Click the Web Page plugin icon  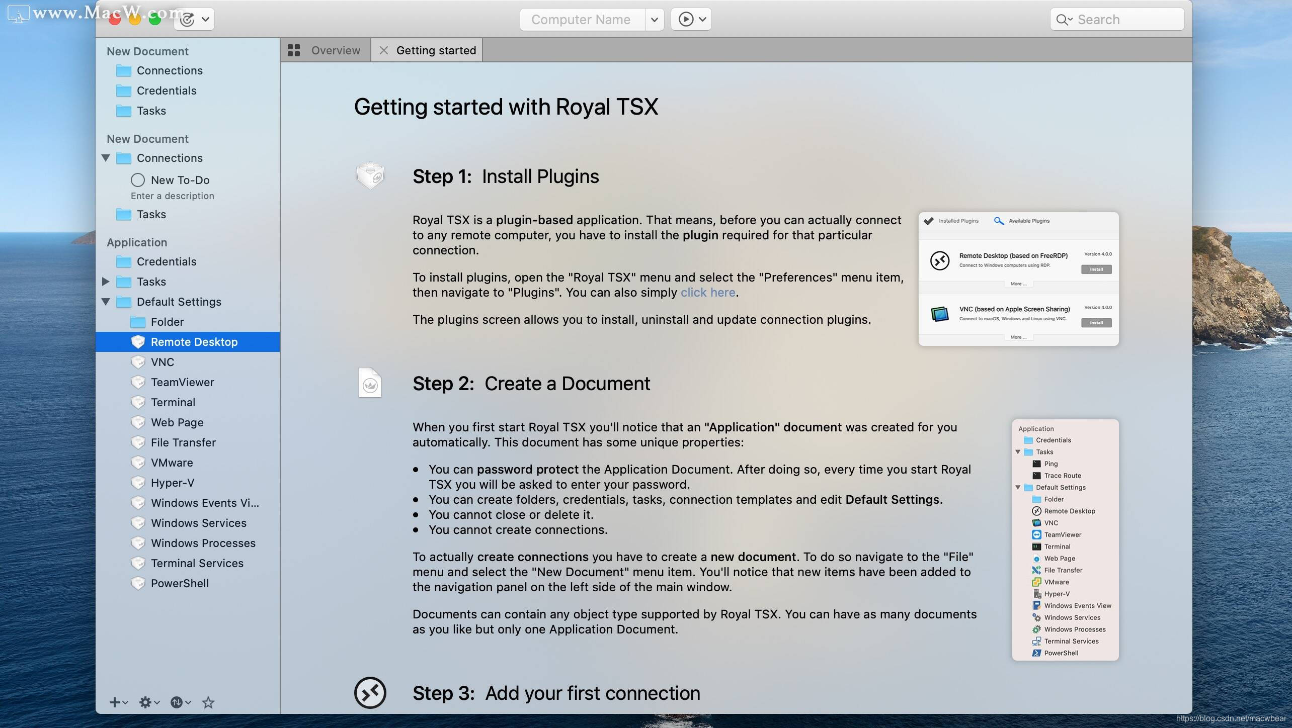coord(138,422)
